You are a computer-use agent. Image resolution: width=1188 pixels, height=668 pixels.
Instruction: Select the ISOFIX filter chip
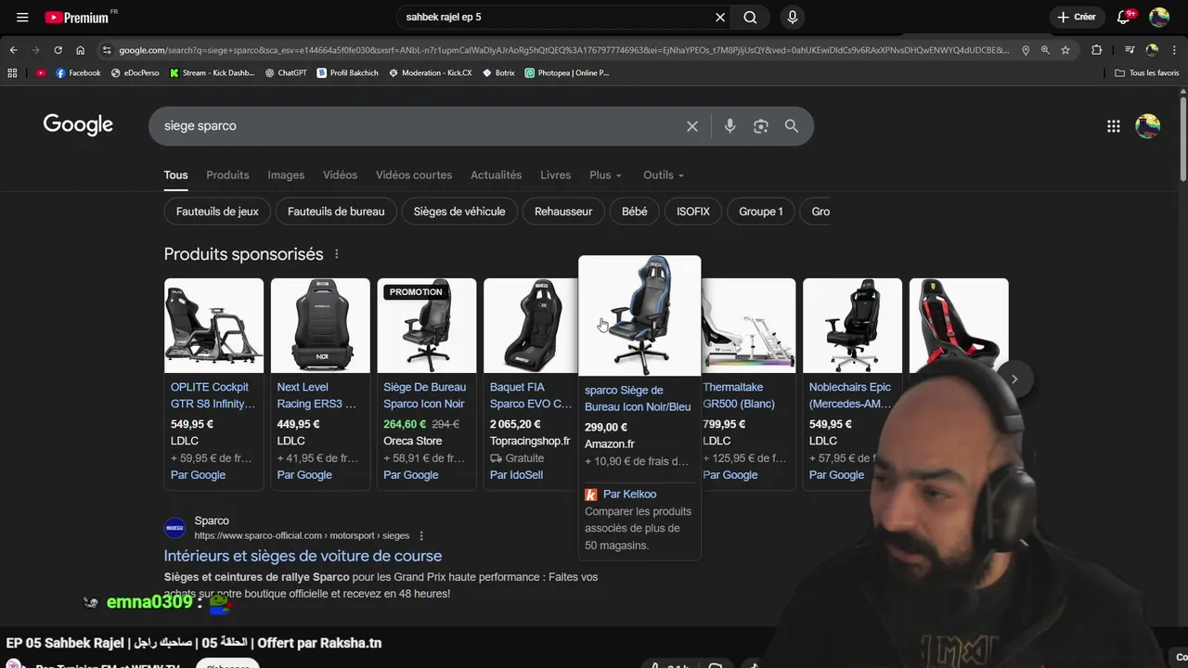693,212
